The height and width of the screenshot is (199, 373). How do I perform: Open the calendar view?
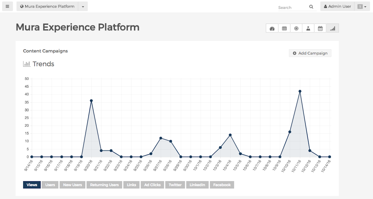(320, 28)
